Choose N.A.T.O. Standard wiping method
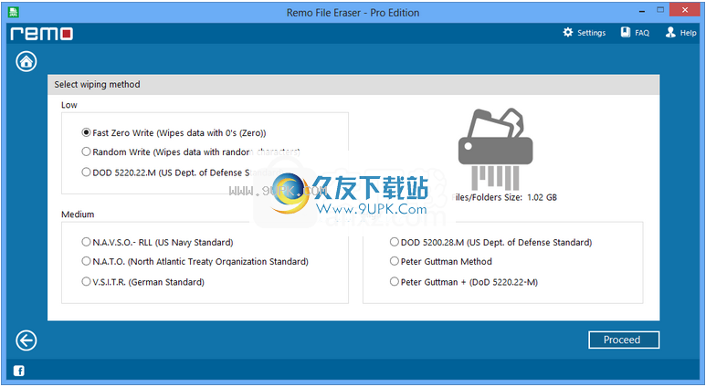The height and width of the screenshot is (387, 706). coord(195,261)
